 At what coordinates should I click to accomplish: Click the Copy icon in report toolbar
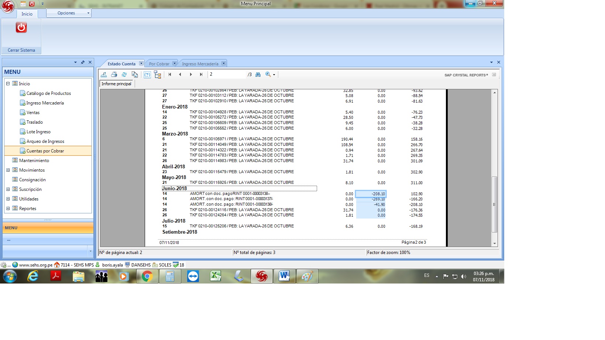135,75
